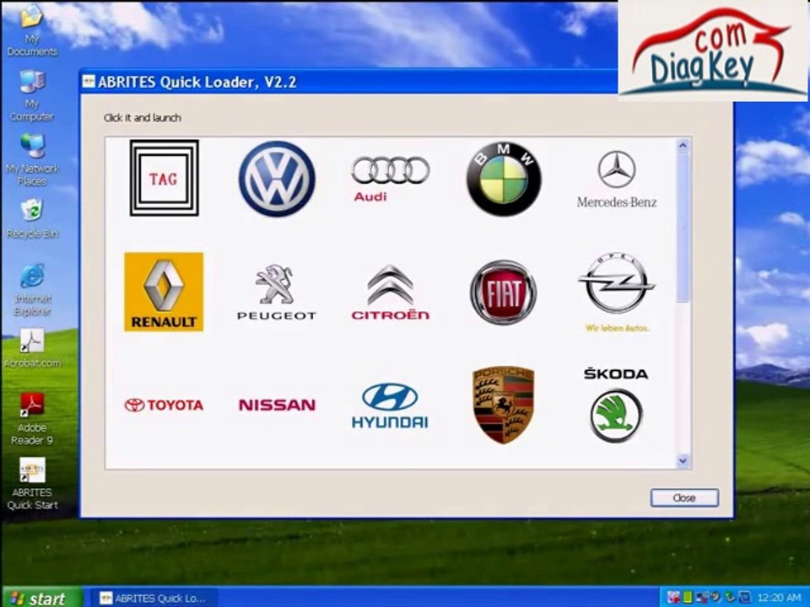
Task: Select Internet Explorer desktop shortcut
Action: click(32, 289)
